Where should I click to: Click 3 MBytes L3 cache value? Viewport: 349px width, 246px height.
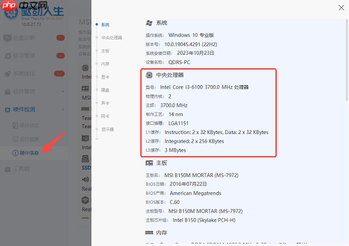pos(175,150)
